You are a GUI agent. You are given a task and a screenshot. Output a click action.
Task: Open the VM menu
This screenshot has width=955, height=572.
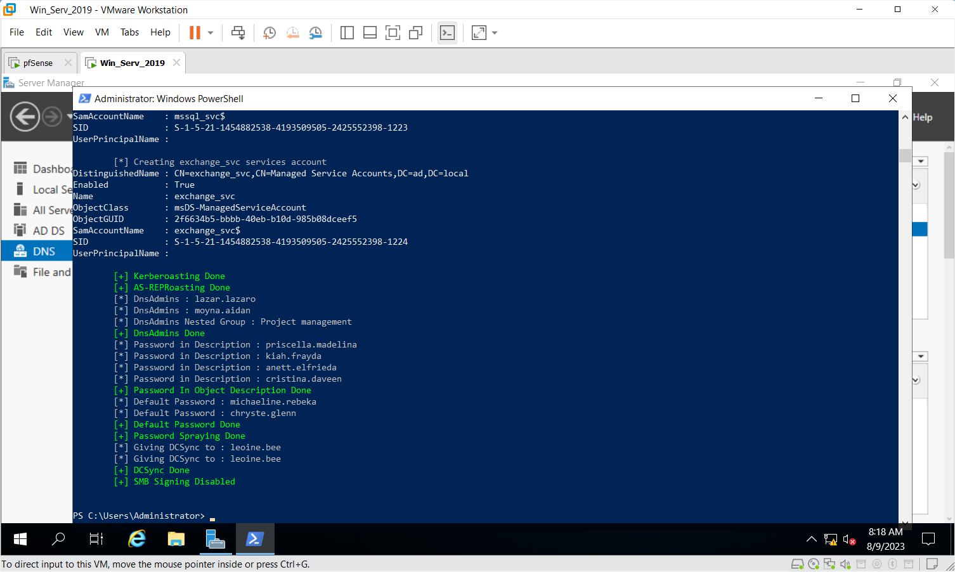[102, 32]
